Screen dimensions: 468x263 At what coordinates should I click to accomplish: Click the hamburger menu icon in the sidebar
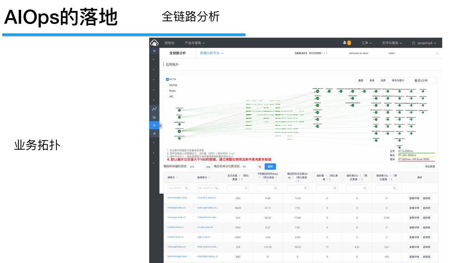154,51
